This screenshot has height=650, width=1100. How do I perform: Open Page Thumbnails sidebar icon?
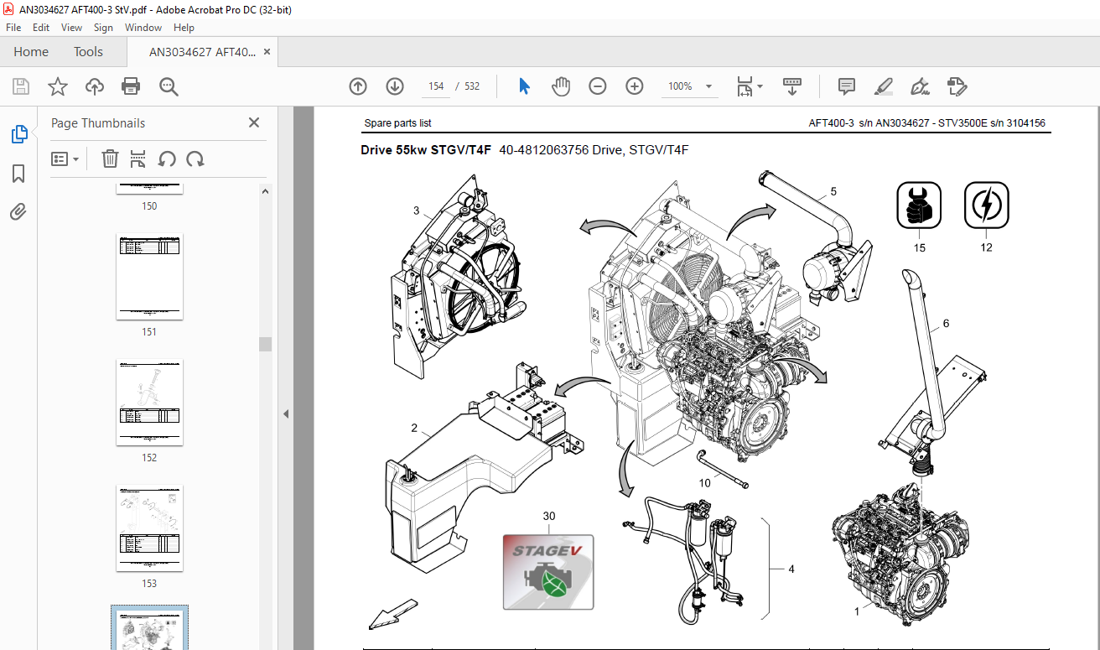click(18, 134)
